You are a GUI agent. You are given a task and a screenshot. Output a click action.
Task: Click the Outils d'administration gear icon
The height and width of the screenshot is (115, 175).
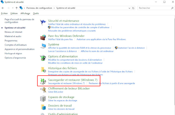click(43, 114)
